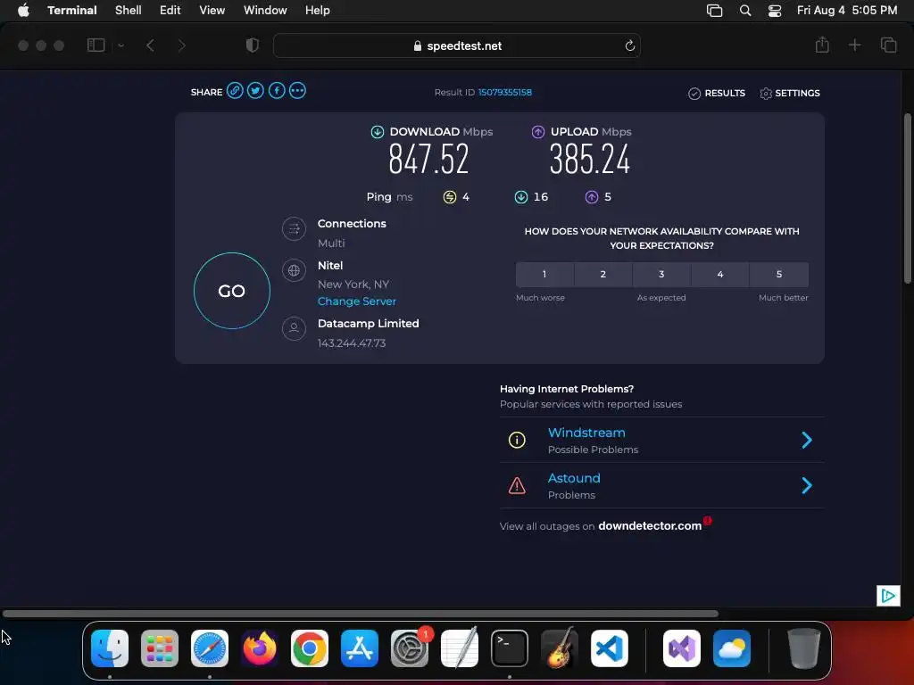Click the Connections mode icon
Viewport: 914px width, 685px height.
(x=294, y=229)
